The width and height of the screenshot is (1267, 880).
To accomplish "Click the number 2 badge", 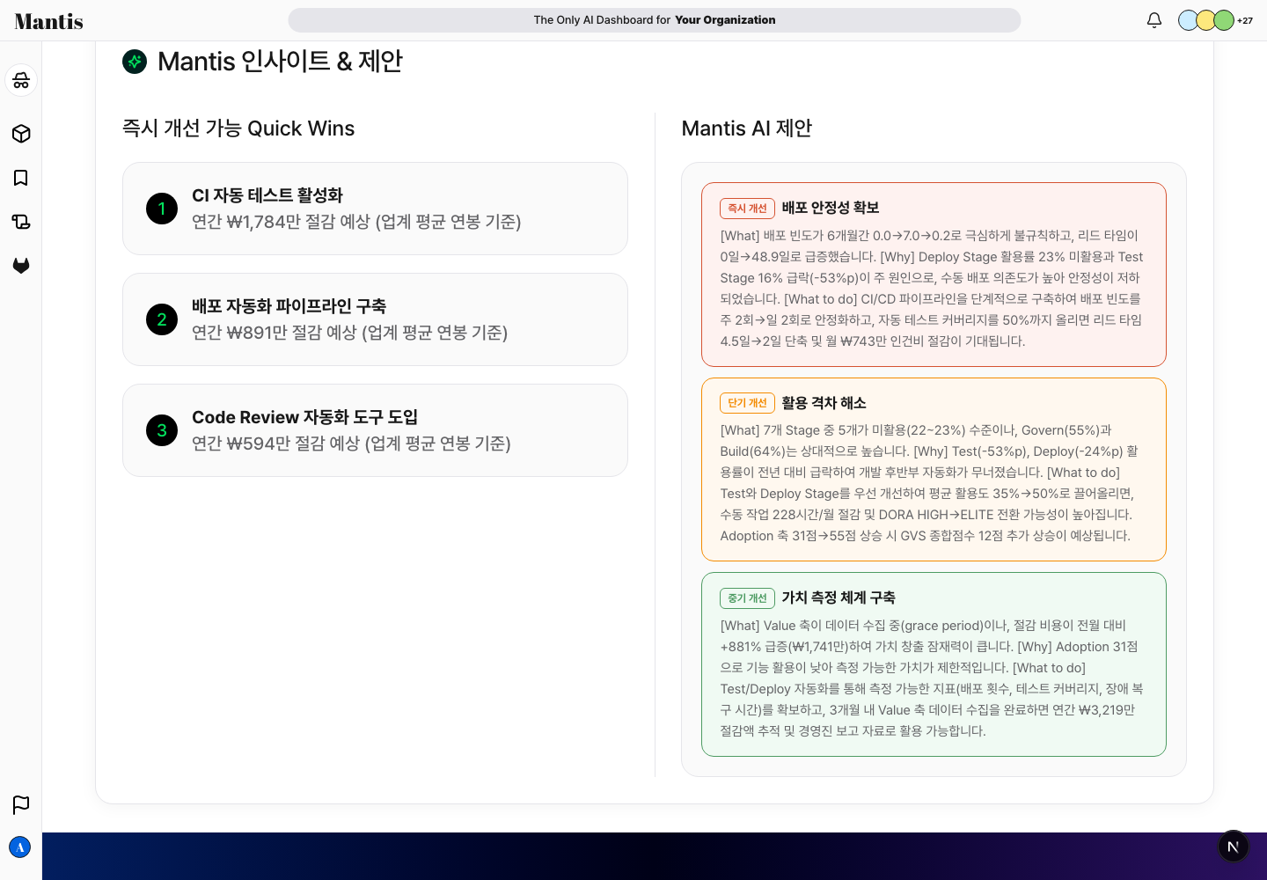I will coord(162,319).
